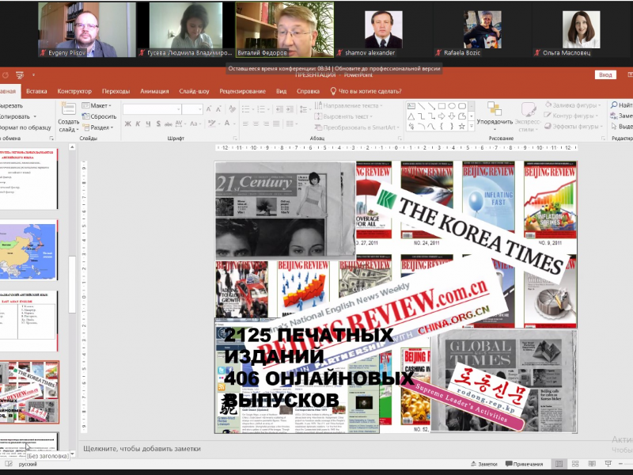Click Обновите до профессиональной версии link
Viewport: 633px width, 475px height.
[x=389, y=69]
